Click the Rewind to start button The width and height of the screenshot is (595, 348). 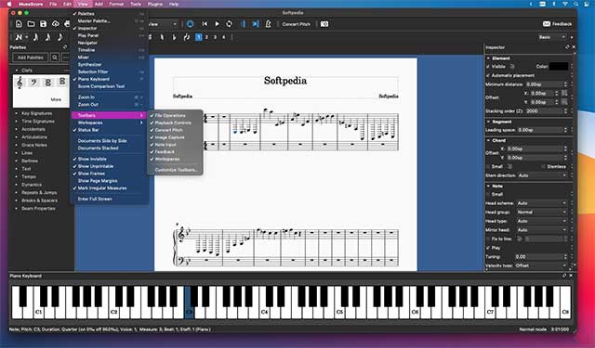205,24
